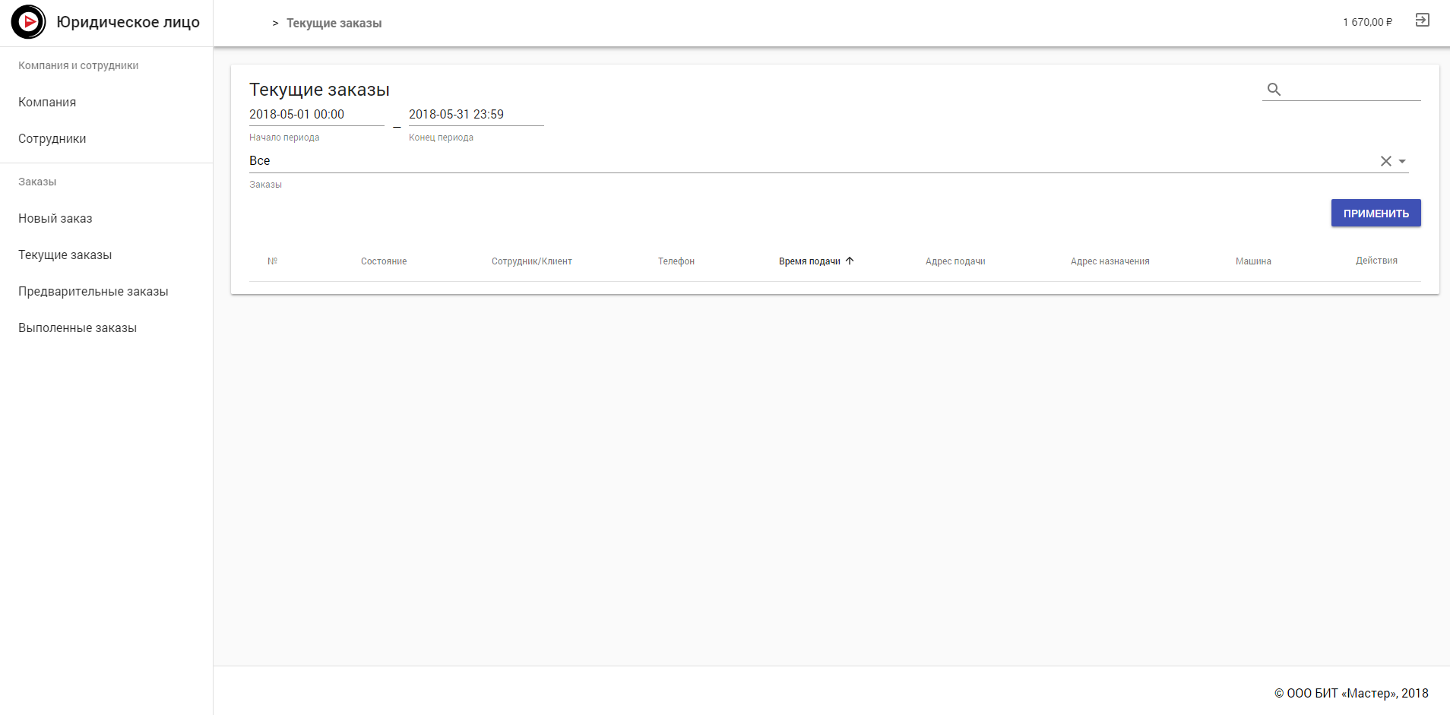
Task: Sort by Состояние column header
Action: point(384,261)
